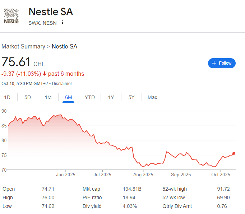View the 1Y price history
The height and width of the screenshot is (214, 245).
pyautogui.click(x=111, y=97)
